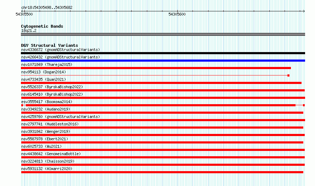
Task: Select the red esv3555417 Boomsma2014 bar
Action: [163, 105]
